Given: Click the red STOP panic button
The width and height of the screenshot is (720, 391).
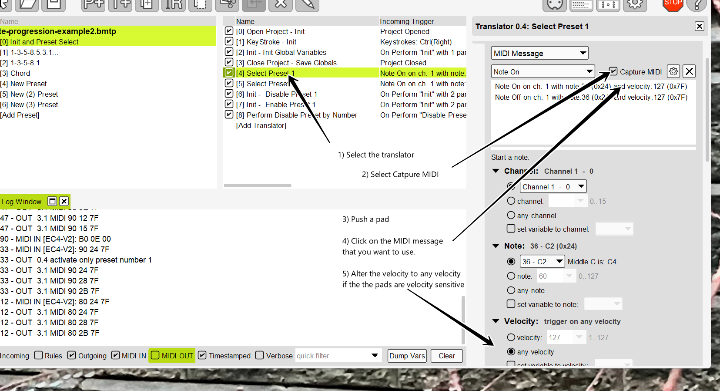Looking at the screenshot, I should (673, 4).
